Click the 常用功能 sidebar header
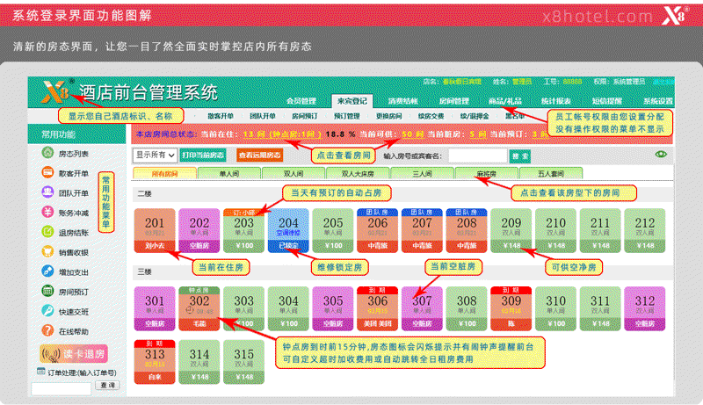 tap(76, 134)
